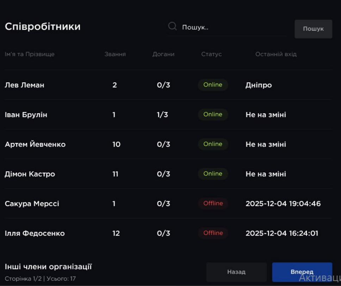Image resolution: width=341 pixels, height=286 pixels.
Task: Select employee Лев Леман
Action: [24, 85]
